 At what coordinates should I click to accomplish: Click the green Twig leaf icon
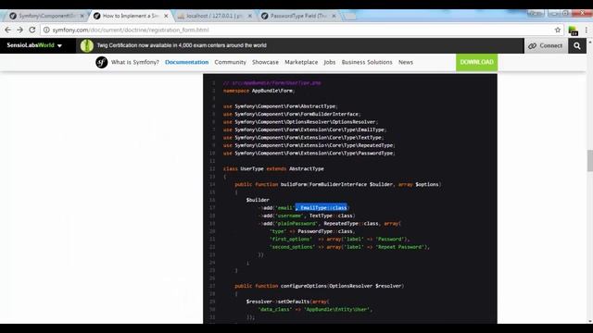pyautogui.click(x=86, y=45)
